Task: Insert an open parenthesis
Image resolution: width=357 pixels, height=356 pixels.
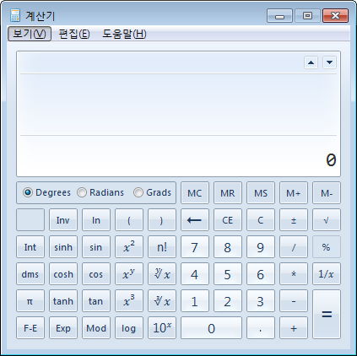Action: [129, 220]
